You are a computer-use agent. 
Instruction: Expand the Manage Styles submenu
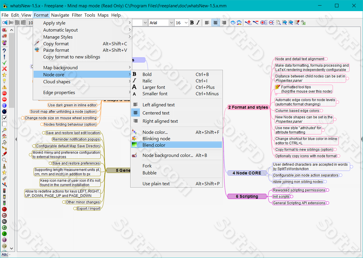pyautogui.click(x=82, y=37)
